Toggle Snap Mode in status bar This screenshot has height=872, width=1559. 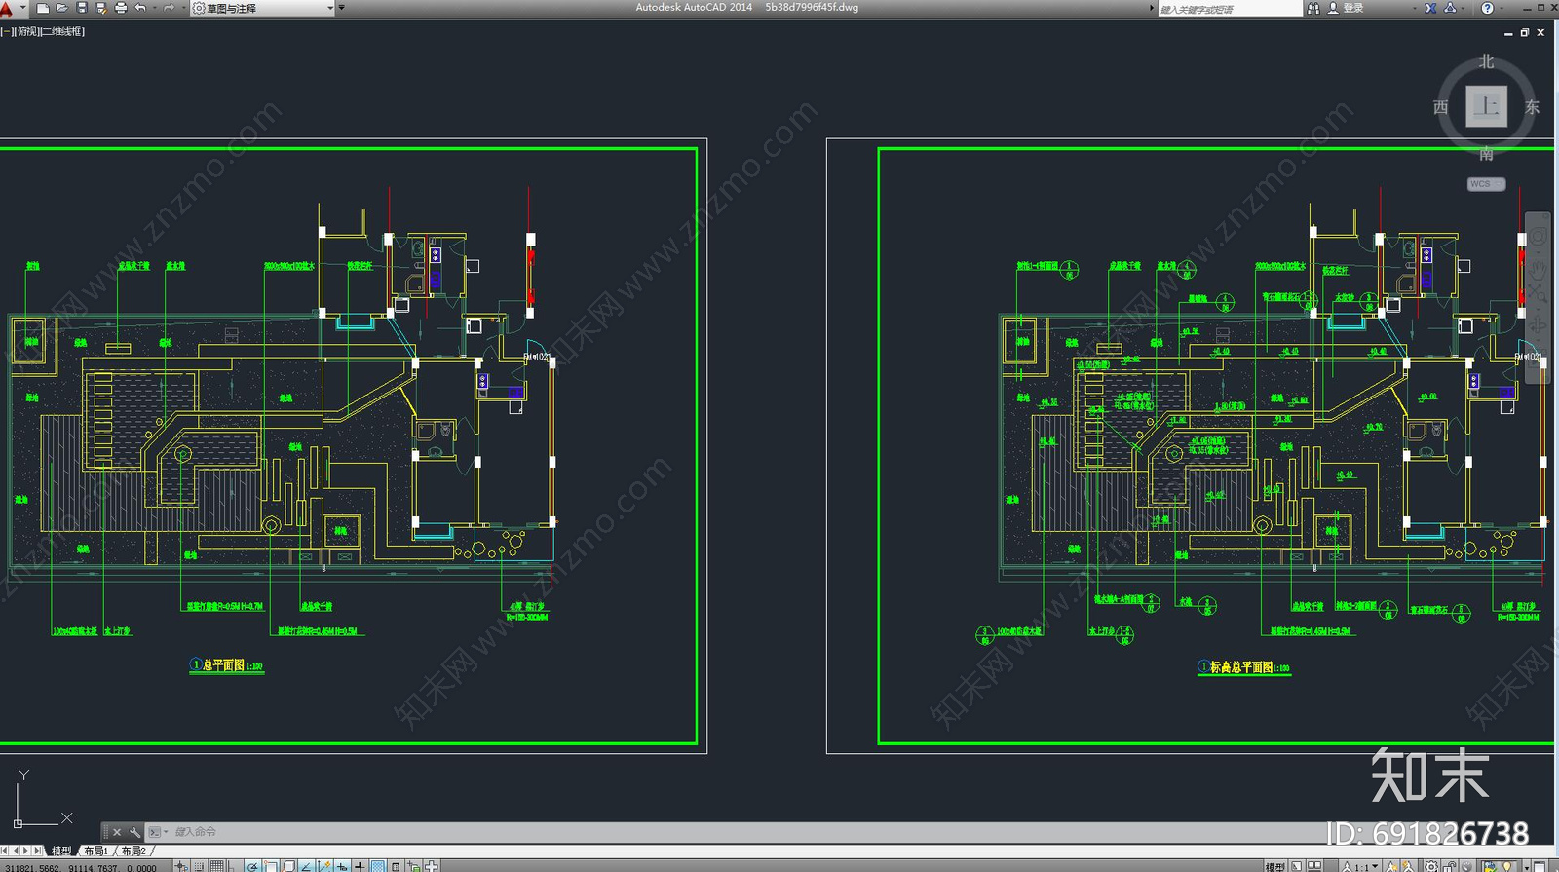199,866
